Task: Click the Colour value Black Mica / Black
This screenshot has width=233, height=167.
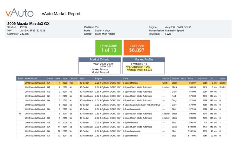Action: pyautogui.click(x=105, y=34)
